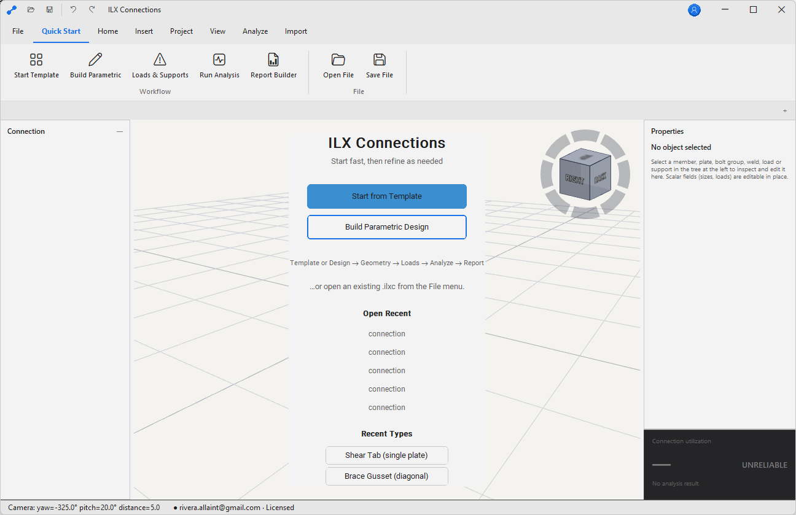
Task: Open the View tab
Action: (217, 31)
